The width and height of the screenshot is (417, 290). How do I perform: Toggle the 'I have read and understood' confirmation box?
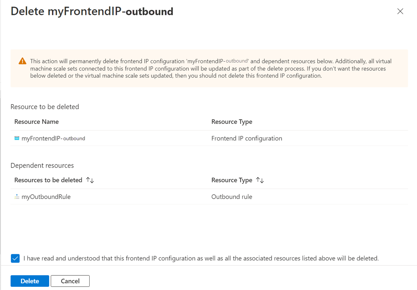15,258
